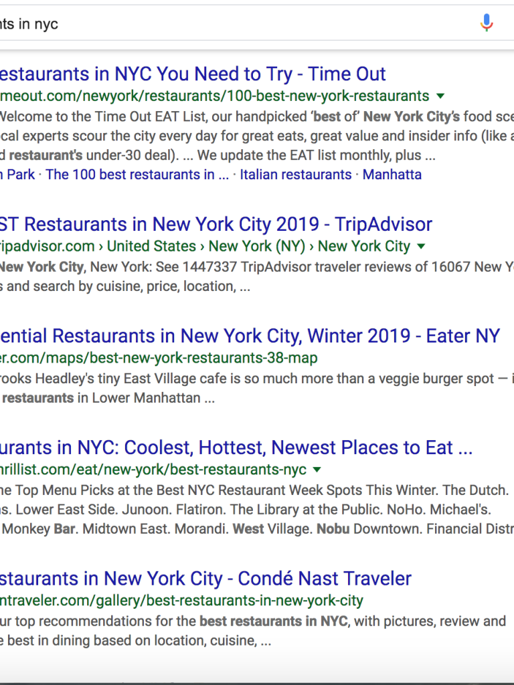Screen dimensions: 514x685
Task: Click the cntraveler.com gallery green URL
Action: (181, 600)
